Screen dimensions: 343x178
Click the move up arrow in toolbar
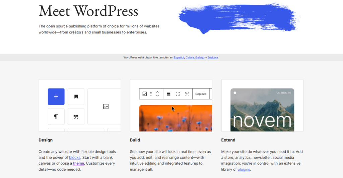point(157,92)
